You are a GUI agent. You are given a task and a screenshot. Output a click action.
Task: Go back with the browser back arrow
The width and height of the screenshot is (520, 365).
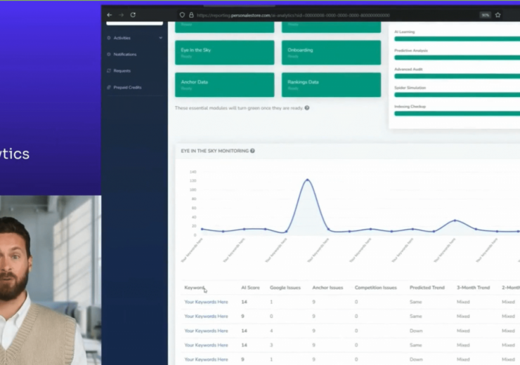coord(110,15)
